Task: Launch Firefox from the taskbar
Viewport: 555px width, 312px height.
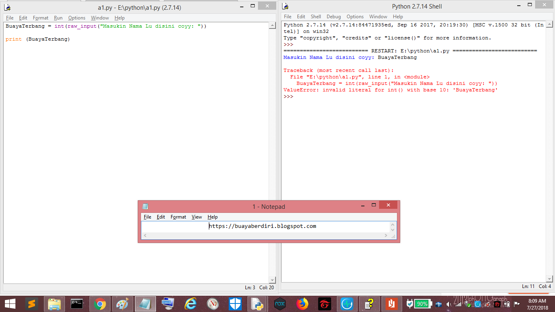Action: pyautogui.click(x=301, y=303)
